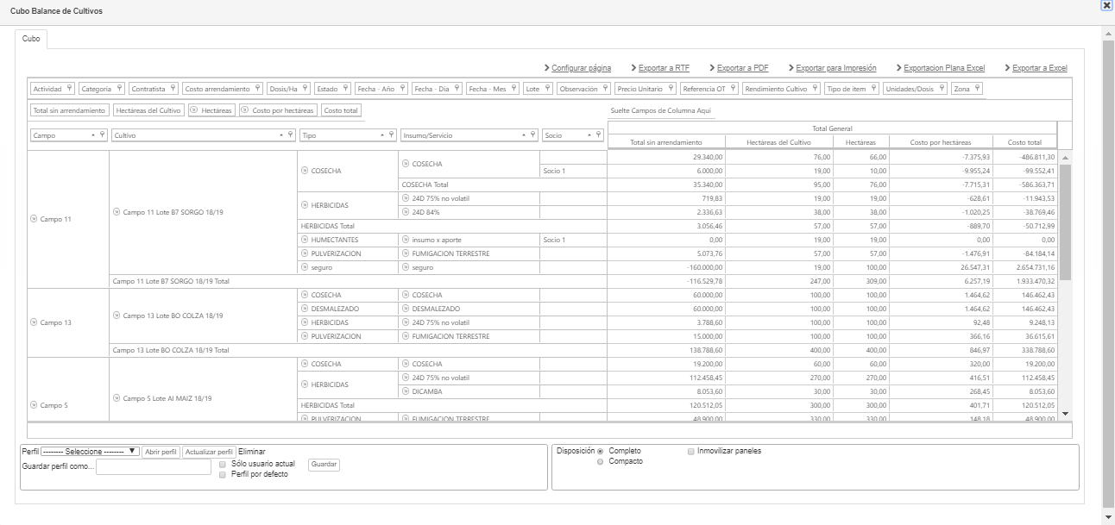Open filter icon on Socio row header
Viewport: 1115px width, 525px height.
(598, 135)
